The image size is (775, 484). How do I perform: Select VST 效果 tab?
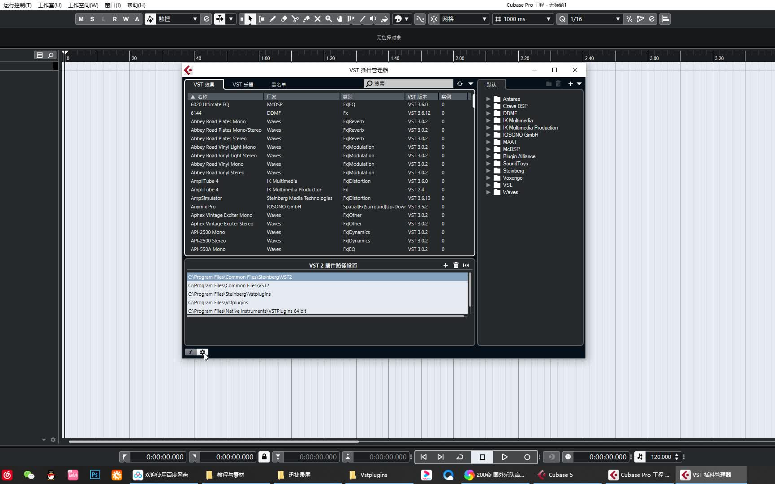(x=204, y=84)
